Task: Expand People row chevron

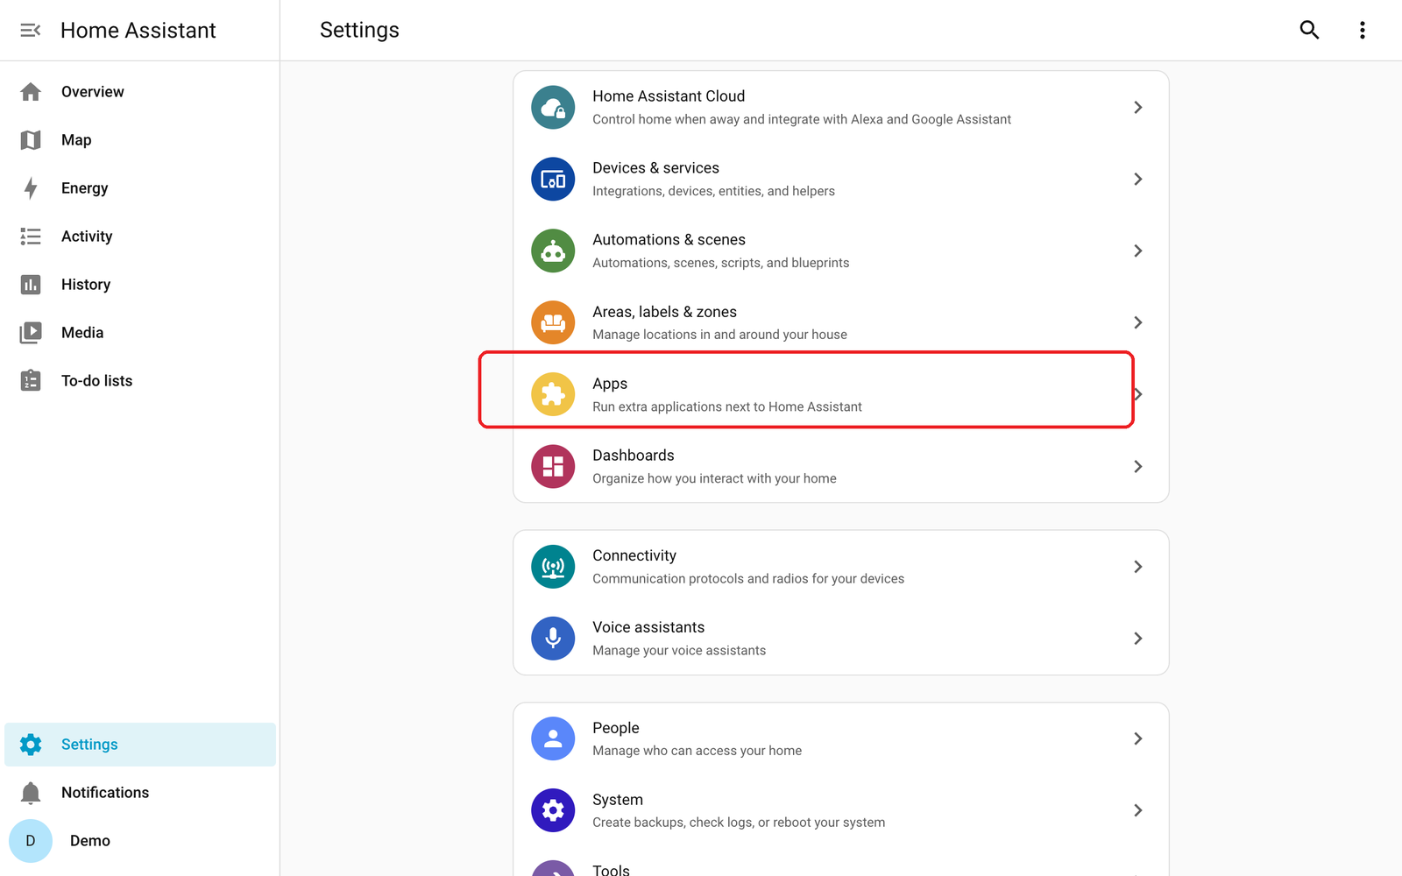Action: (x=1137, y=738)
